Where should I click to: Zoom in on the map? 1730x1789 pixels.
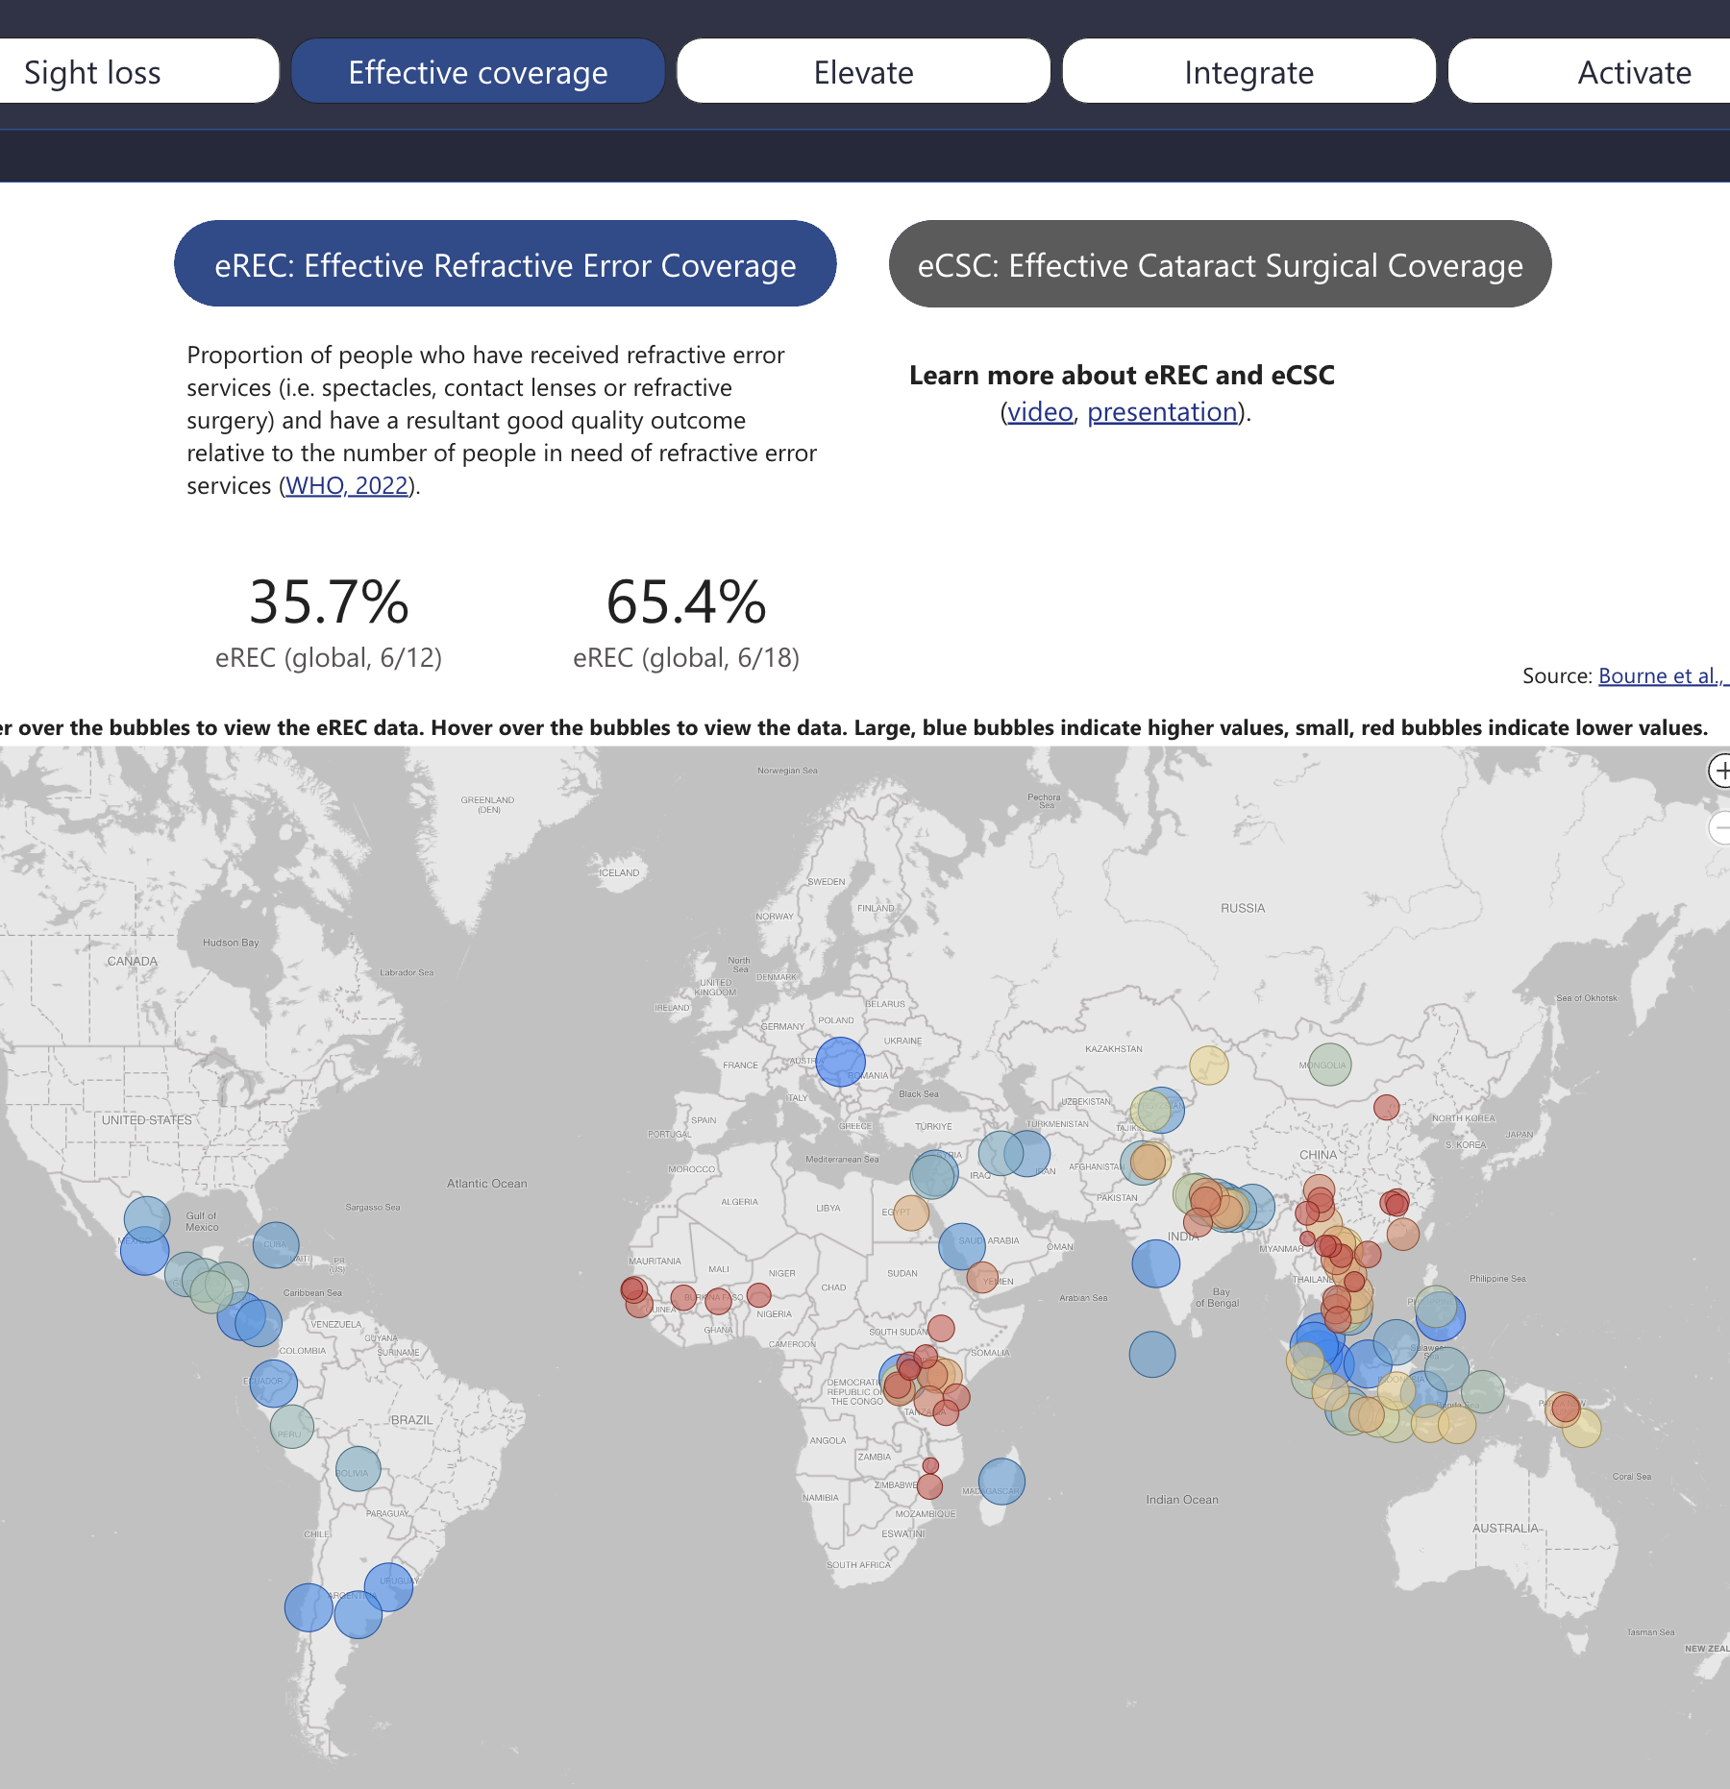pos(1720,771)
